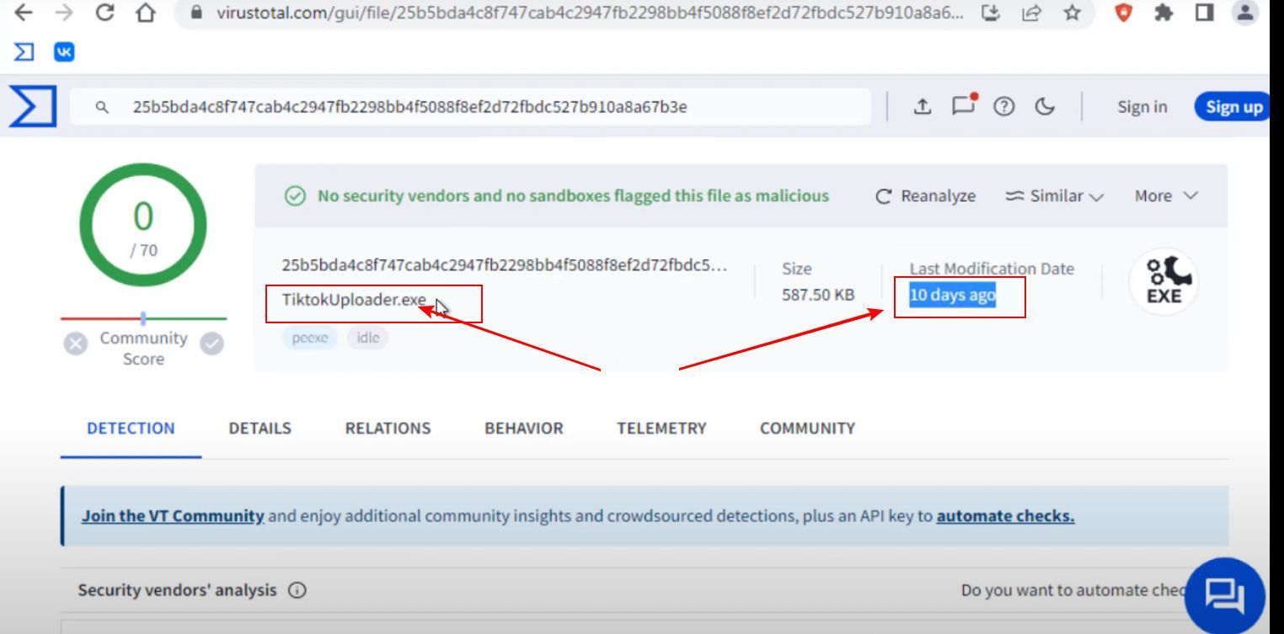This screenshot has height=634, width=1284.
Task: Open the extensions puzzle menu
Action: pyautogui.click(x=1164, y=13)
